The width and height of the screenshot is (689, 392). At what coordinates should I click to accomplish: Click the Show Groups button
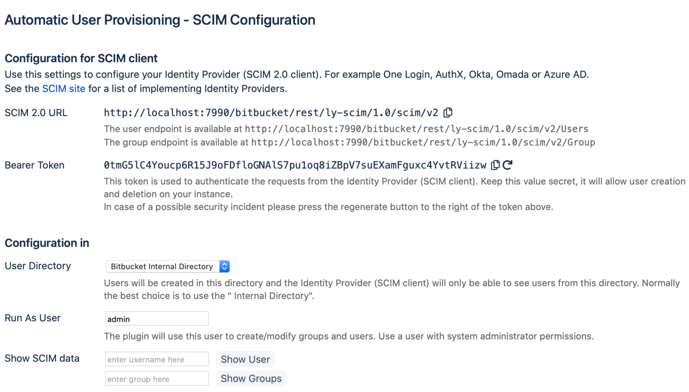[251, 378]
